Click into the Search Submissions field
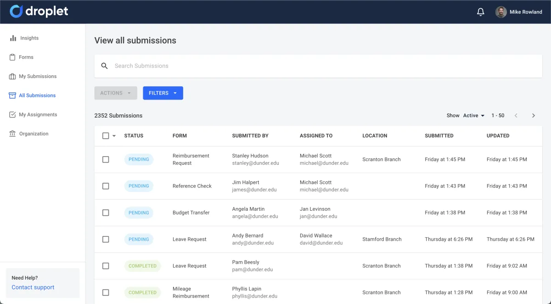 click(321, 66)
